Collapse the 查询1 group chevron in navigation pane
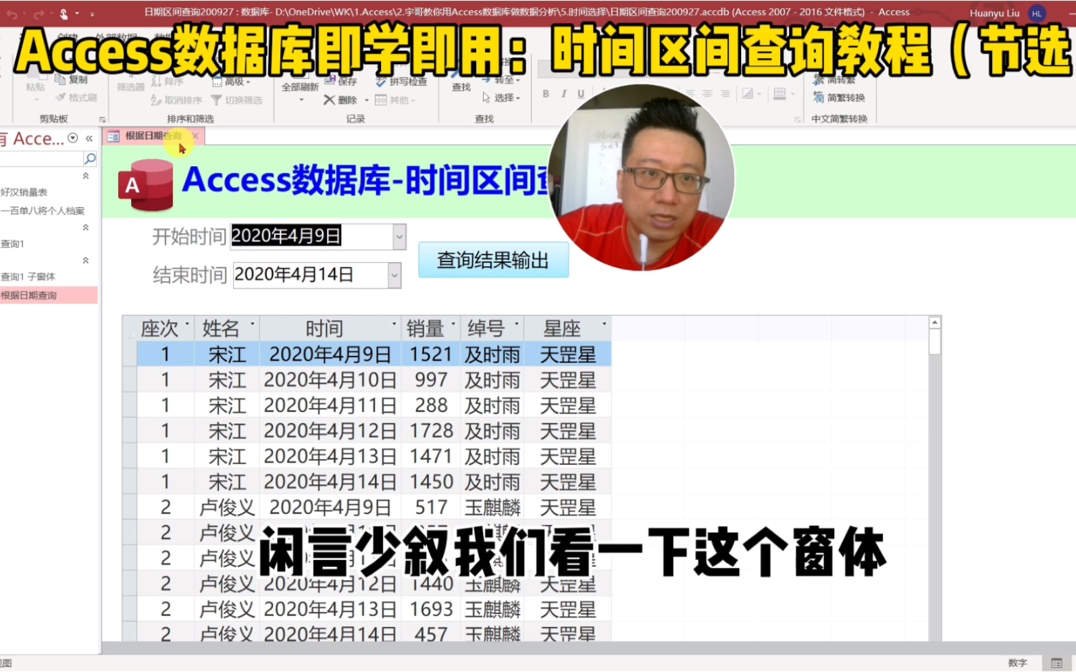Viewport: 1076px width, 672px height. 86,228
